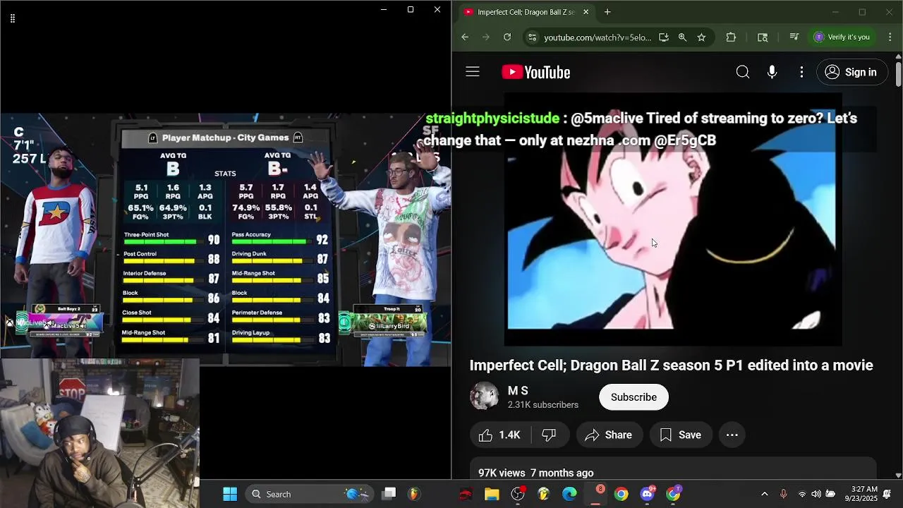Click the Three-Point Shot 90 stat bar
903x508 pixels.
[171, 238]
